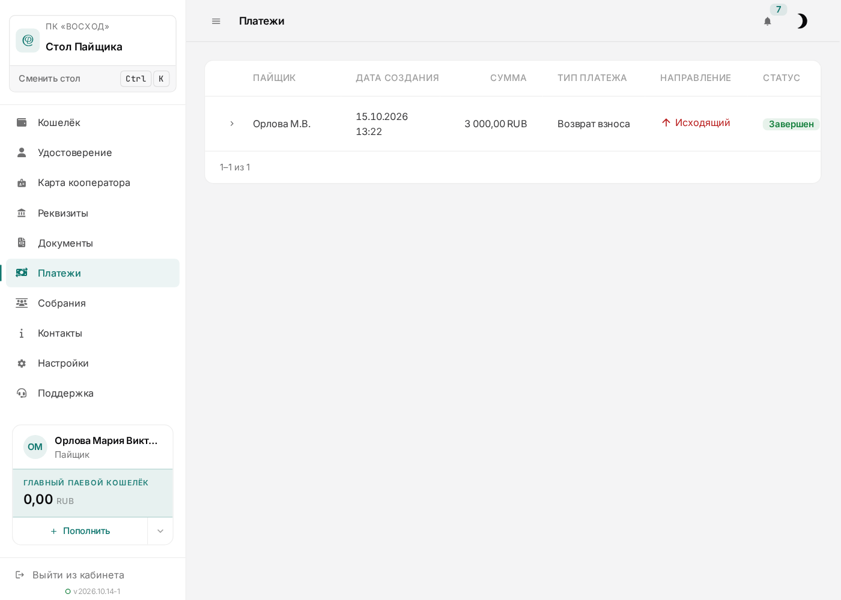Open Карта кооператора page
Image resolution: width=841 pixels, height=600 pixels.
pyautogui.click(x=93, y=182)
